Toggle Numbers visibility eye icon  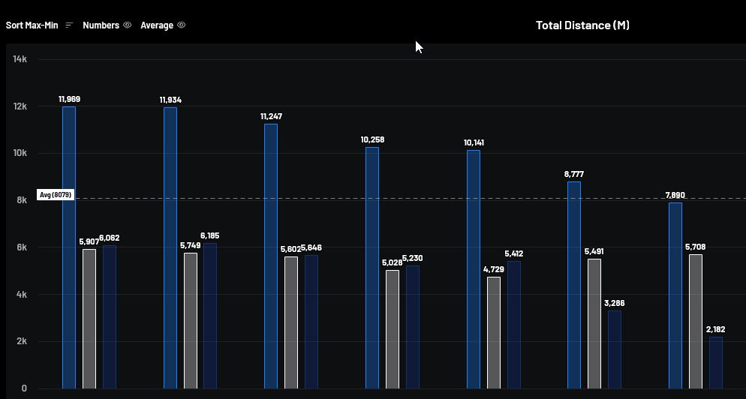127,25
